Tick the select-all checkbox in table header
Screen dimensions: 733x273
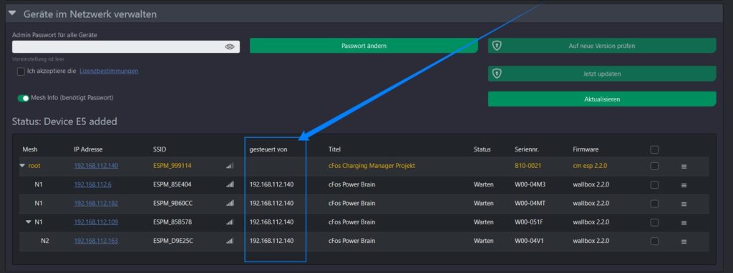coord(654,149)
